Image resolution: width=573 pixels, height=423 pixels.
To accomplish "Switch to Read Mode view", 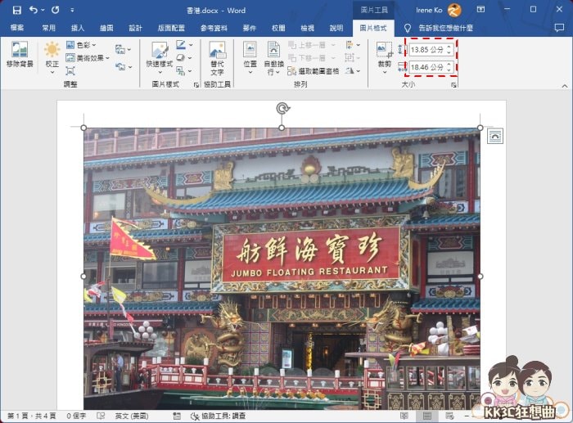I will (x=404, y=416).
